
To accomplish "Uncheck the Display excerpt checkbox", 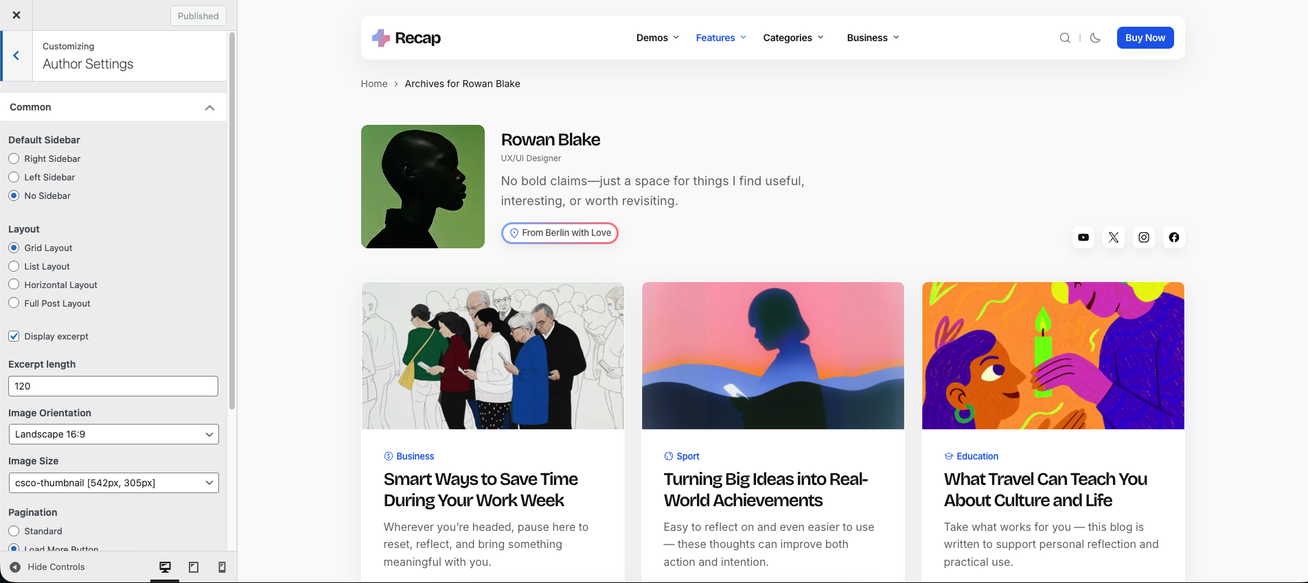I will tap(14, 336).
